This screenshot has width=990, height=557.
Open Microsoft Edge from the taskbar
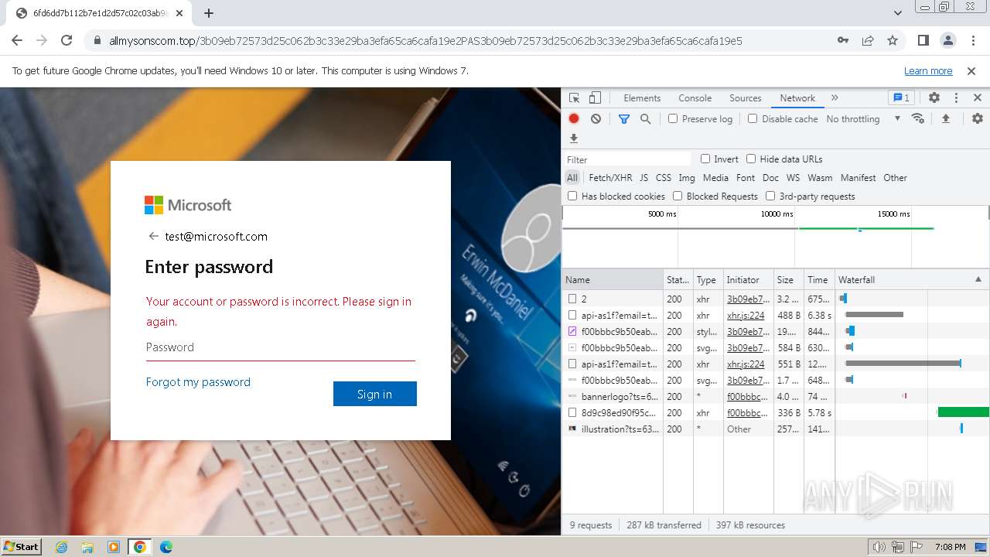(166, 547)
